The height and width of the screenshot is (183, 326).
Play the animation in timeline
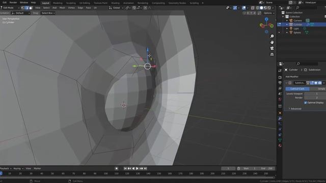click(137, 168)
